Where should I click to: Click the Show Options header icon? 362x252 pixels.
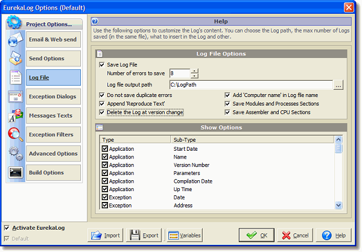click(x=100, y=127)
